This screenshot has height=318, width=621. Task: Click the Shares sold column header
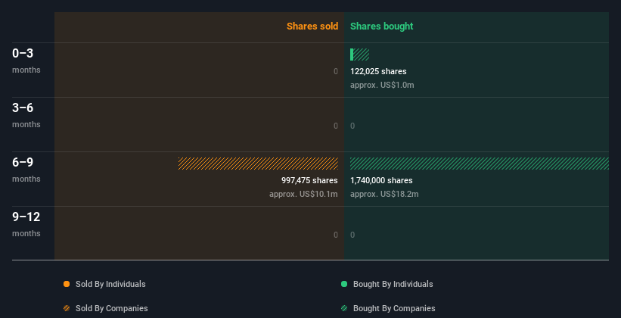312,26
